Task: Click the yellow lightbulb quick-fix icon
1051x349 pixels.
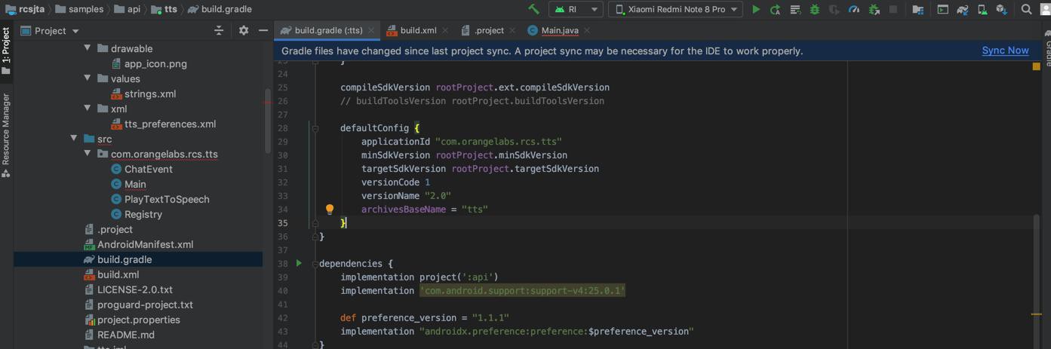Action: point(330,210)
